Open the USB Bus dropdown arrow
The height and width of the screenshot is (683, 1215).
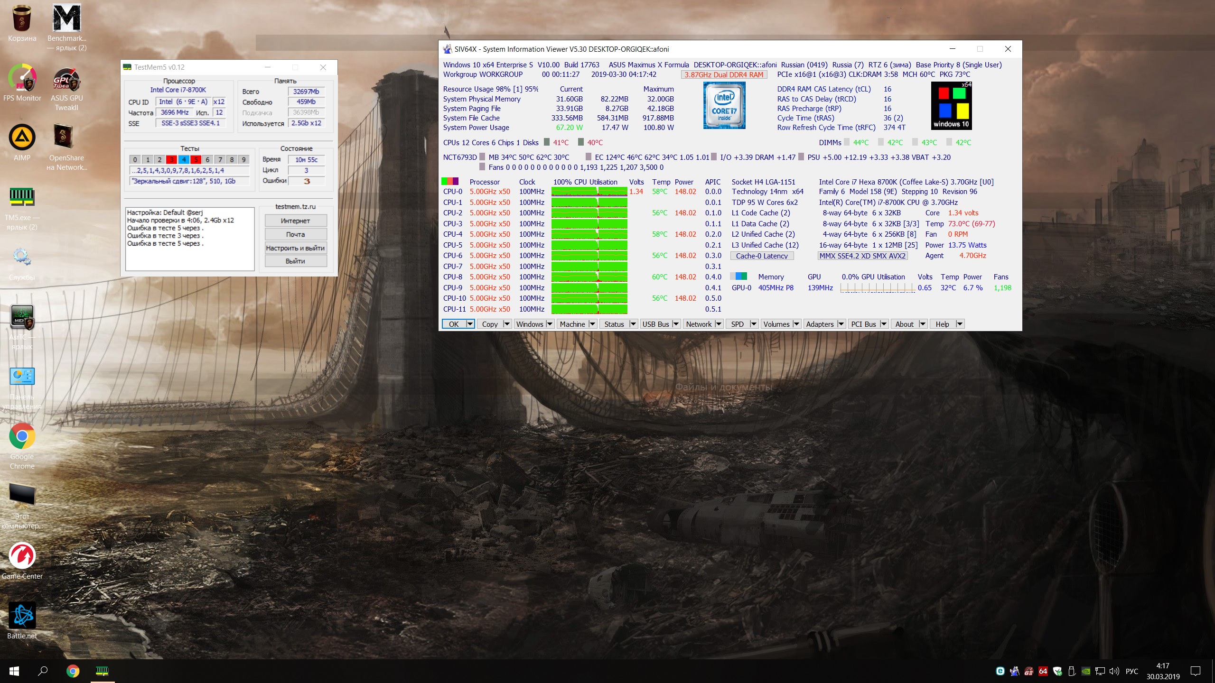coord(676,324)
